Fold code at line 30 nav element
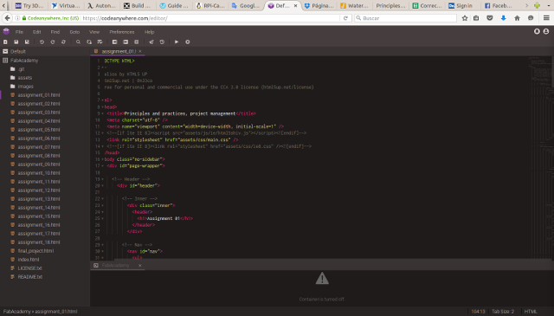This screenshot has height=316, width=554. (102, 251)
